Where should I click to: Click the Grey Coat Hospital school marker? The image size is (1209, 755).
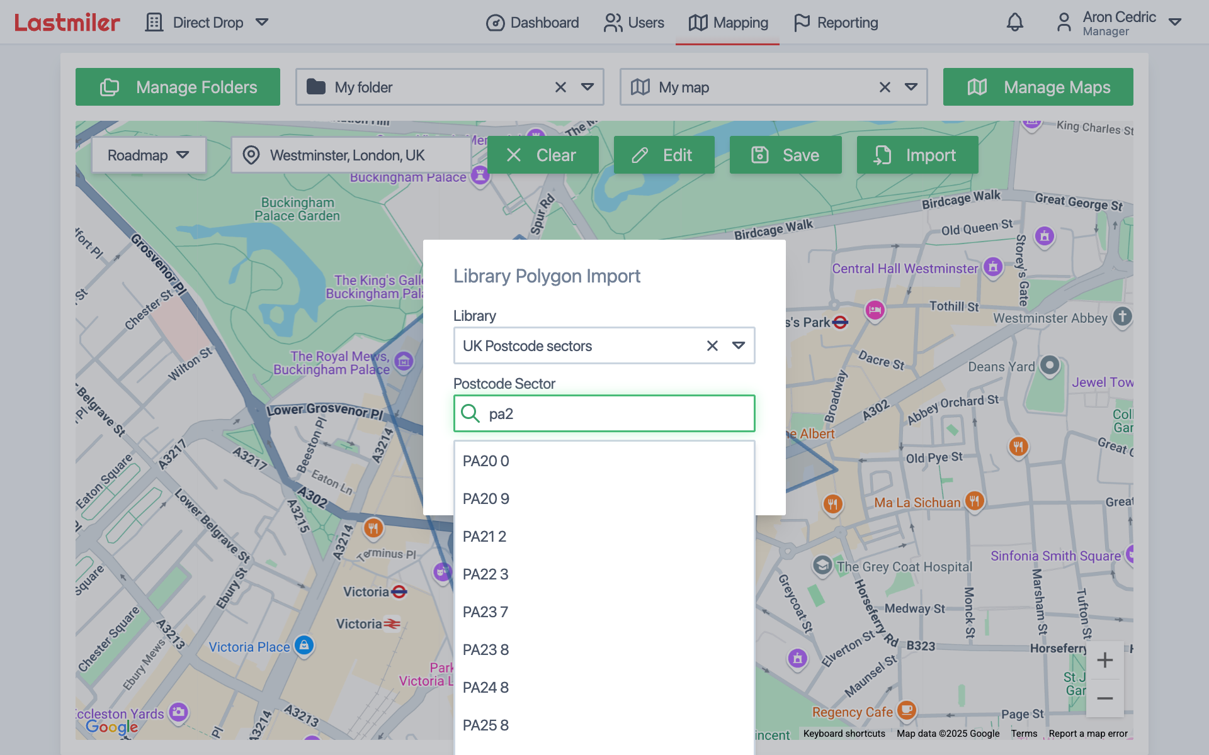coord(822,566)
